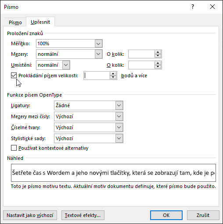Click the Mezery O kolik input field

tap(141, 54)
